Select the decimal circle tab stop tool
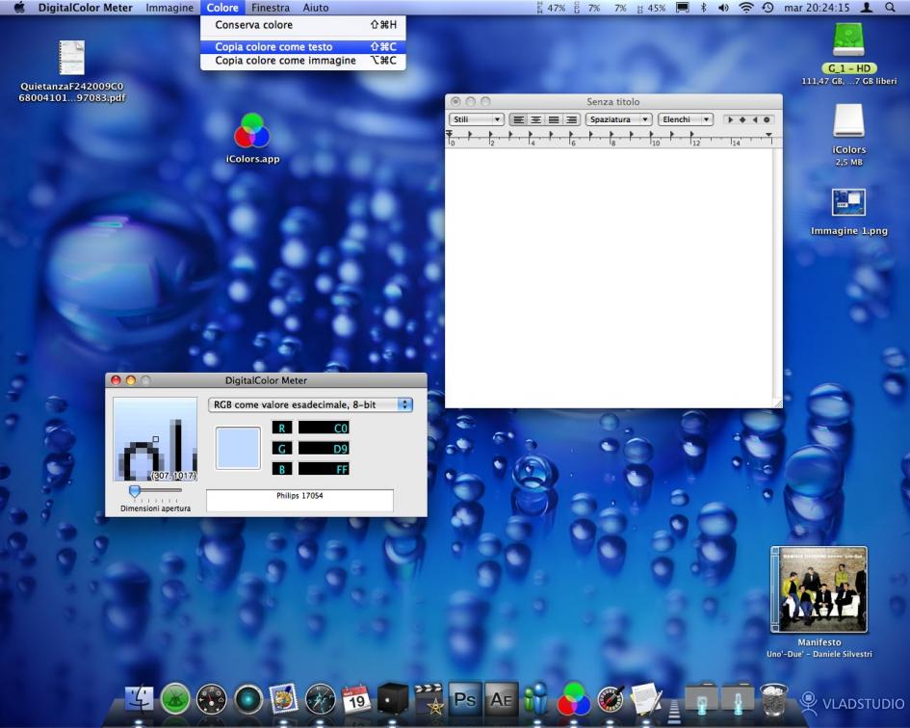 pyautogui.click(x=767, y=119)
